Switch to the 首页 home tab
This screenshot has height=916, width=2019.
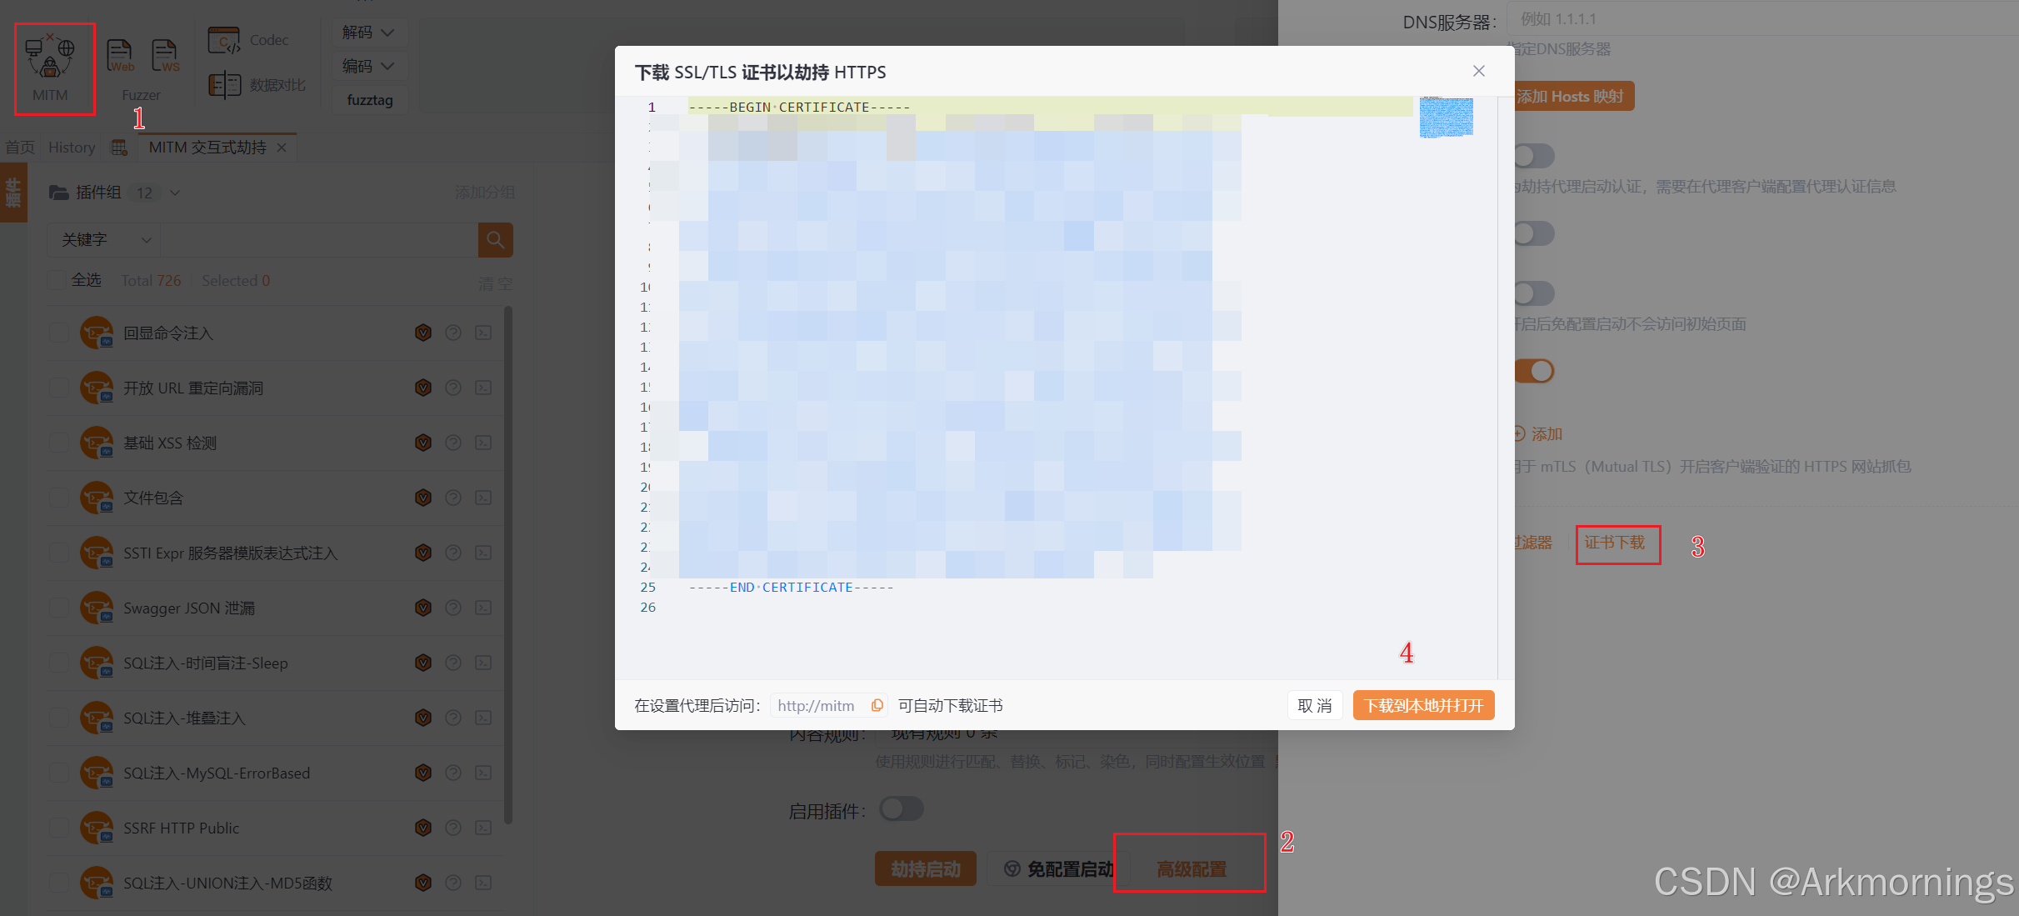pos(19,147)
